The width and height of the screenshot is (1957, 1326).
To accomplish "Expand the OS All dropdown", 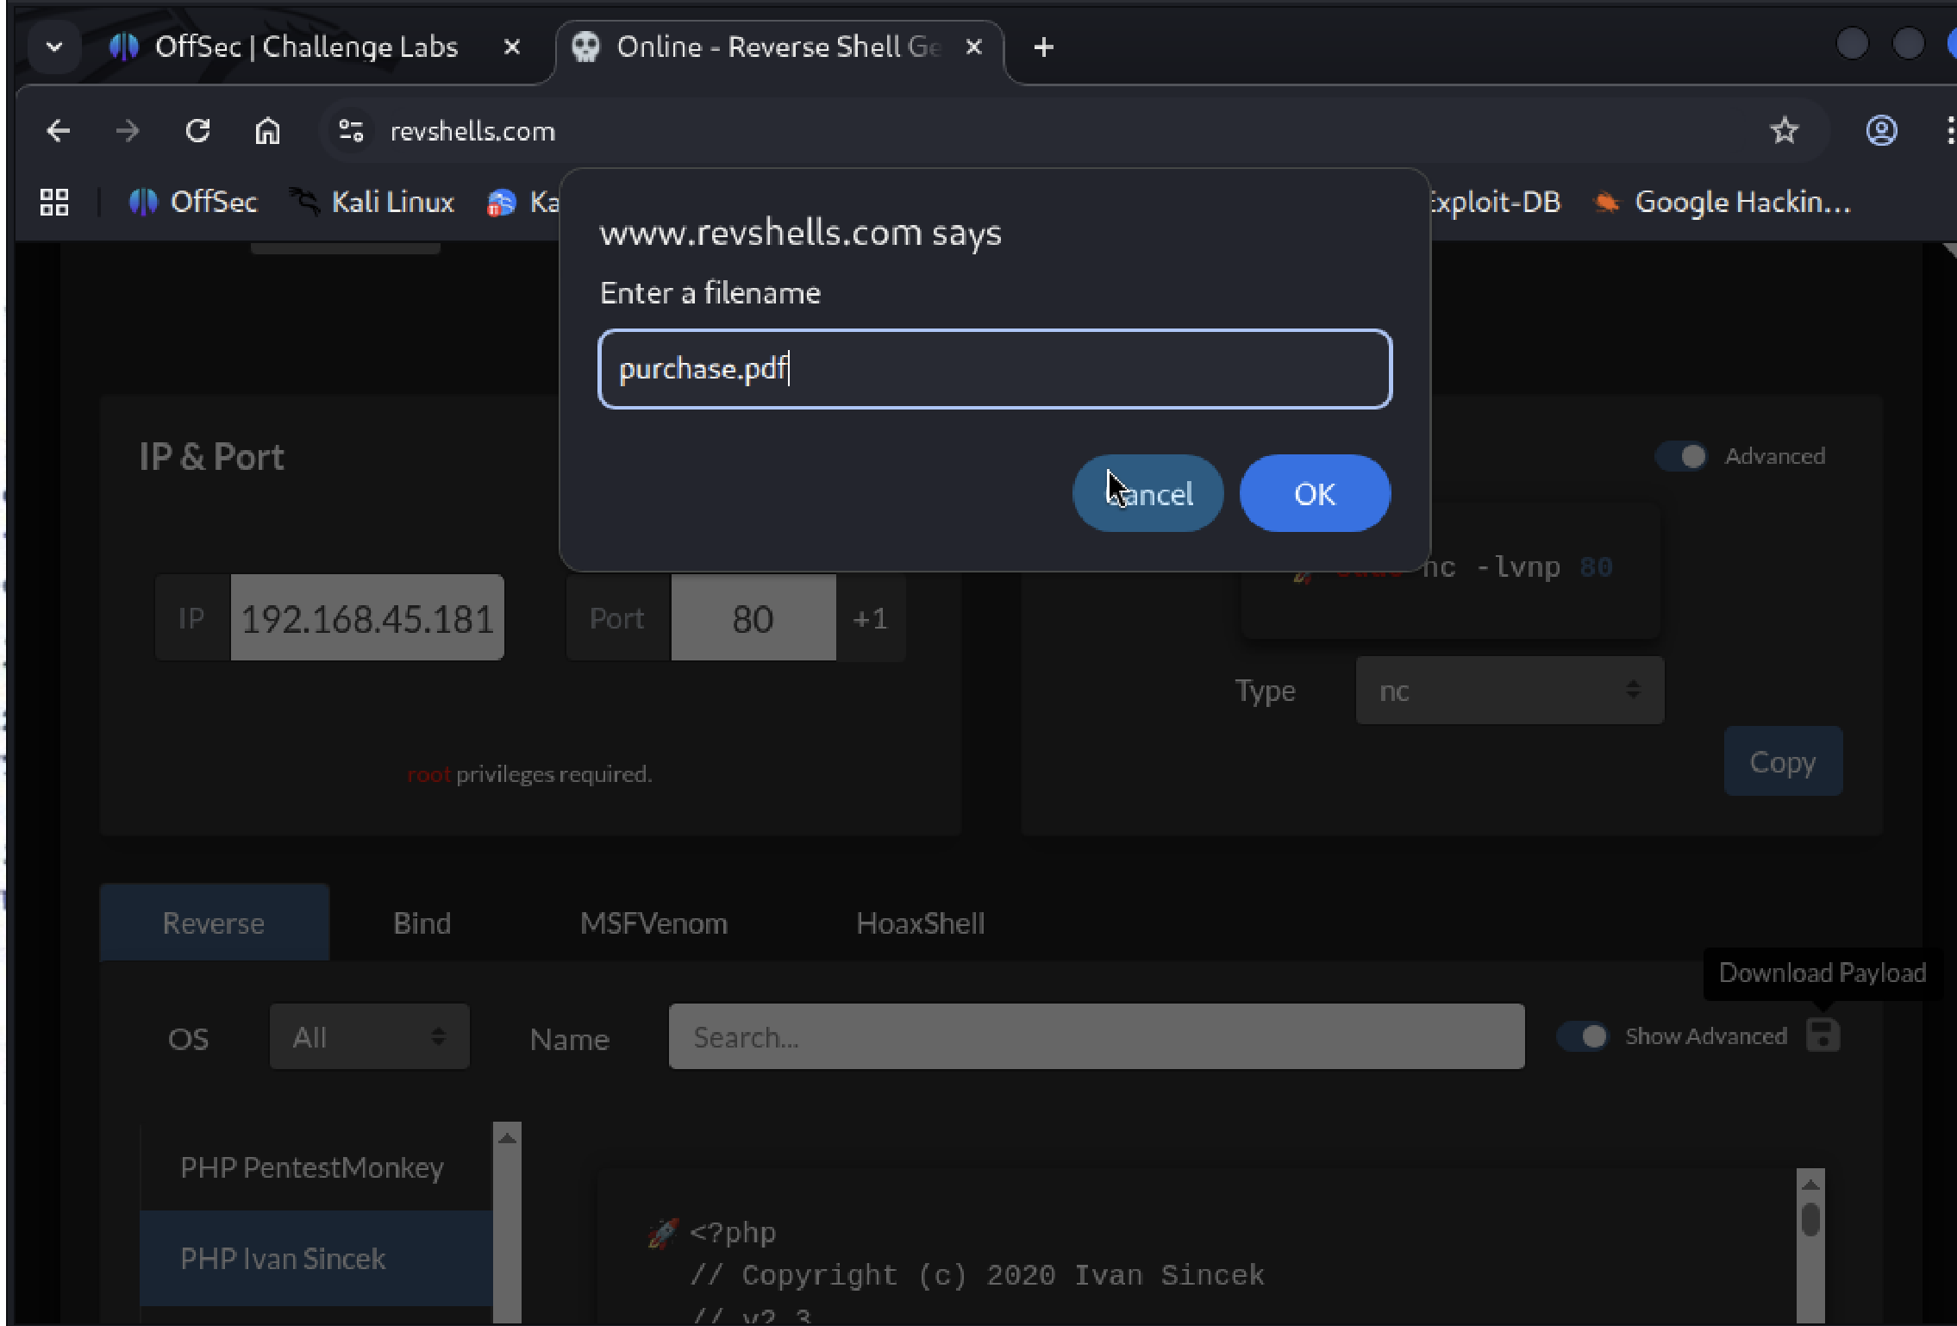I will (x=369, y=1036).
